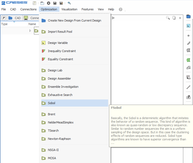Create a surface with sidebar icon

click(188, 50)
